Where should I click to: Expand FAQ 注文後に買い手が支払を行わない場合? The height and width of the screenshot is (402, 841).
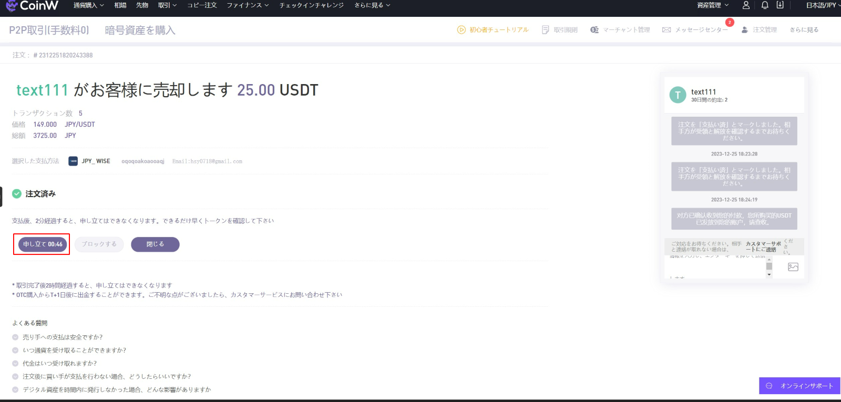(x=101, y=377)
